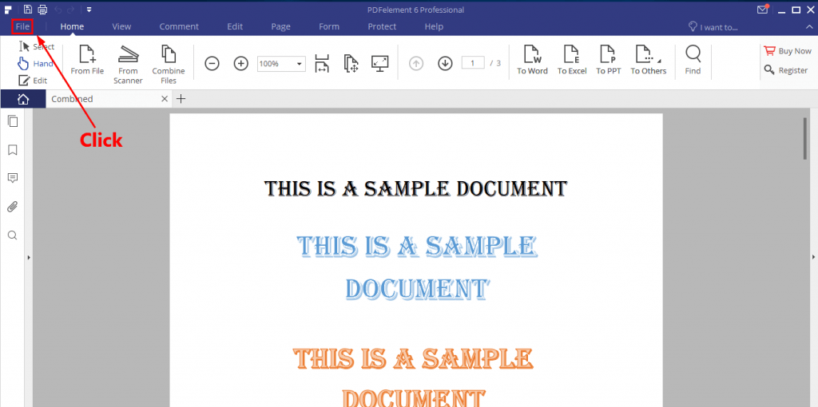This screenshot has width=818, height=407.
Task: Go to previous page arrow
Action: (x=415, y=64)
